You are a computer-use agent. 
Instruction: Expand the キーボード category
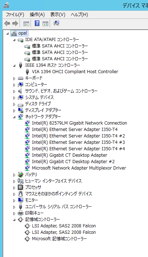(x=14, y=79)
